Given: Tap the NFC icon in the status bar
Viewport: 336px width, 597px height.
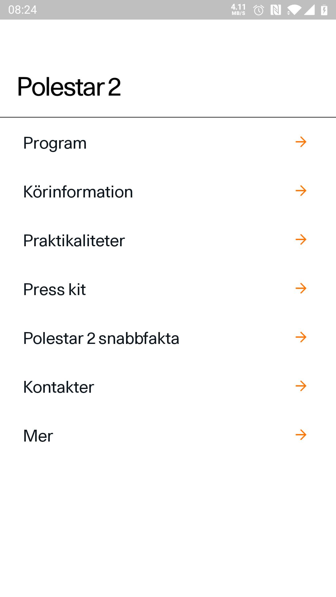Looking at the screenshot, I should coord(276,10).
